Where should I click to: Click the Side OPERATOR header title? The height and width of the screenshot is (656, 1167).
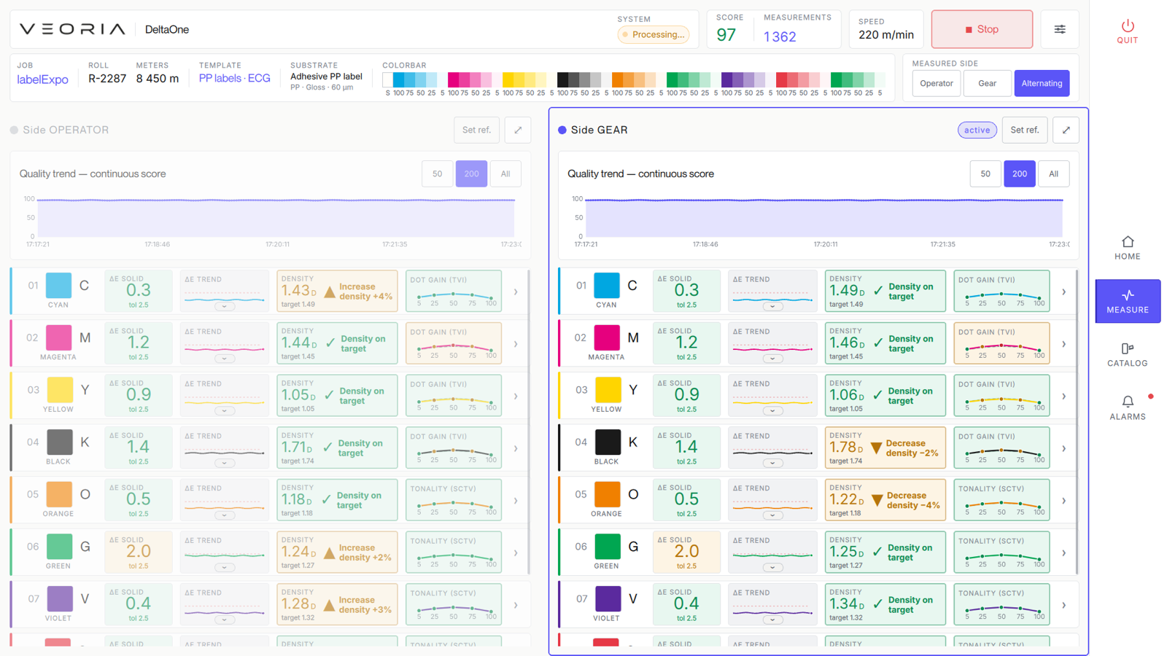66,130
